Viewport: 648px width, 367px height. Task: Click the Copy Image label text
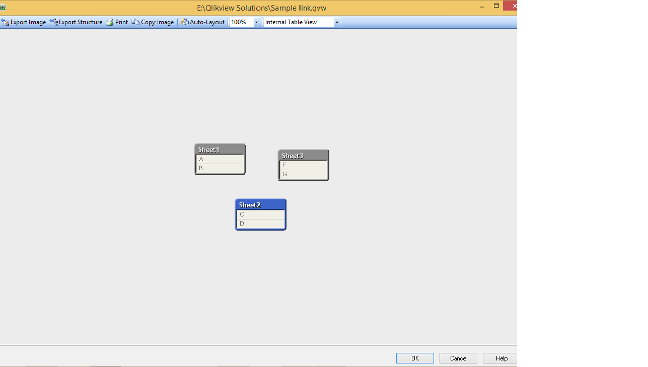click(158, 22)
